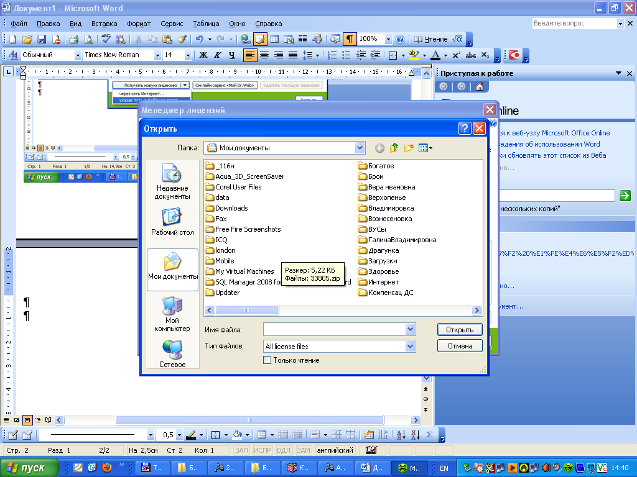Click the Undo arrow icon

pos(199,39)
